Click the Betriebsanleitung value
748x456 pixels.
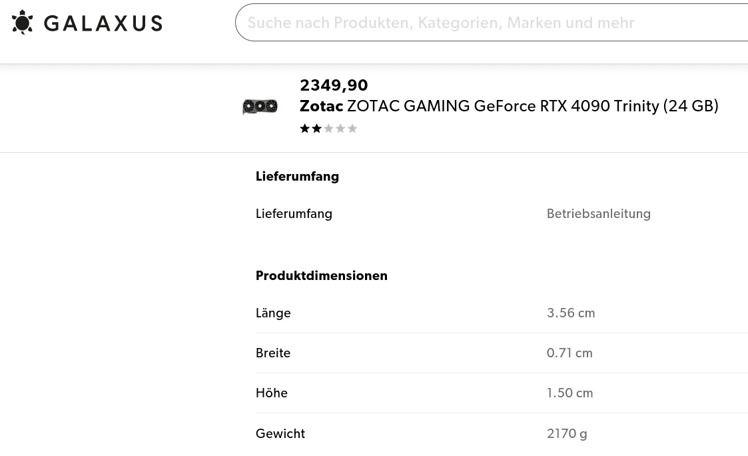[598, 214]
